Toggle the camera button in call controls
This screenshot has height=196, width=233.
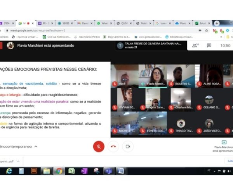(127, 146)
